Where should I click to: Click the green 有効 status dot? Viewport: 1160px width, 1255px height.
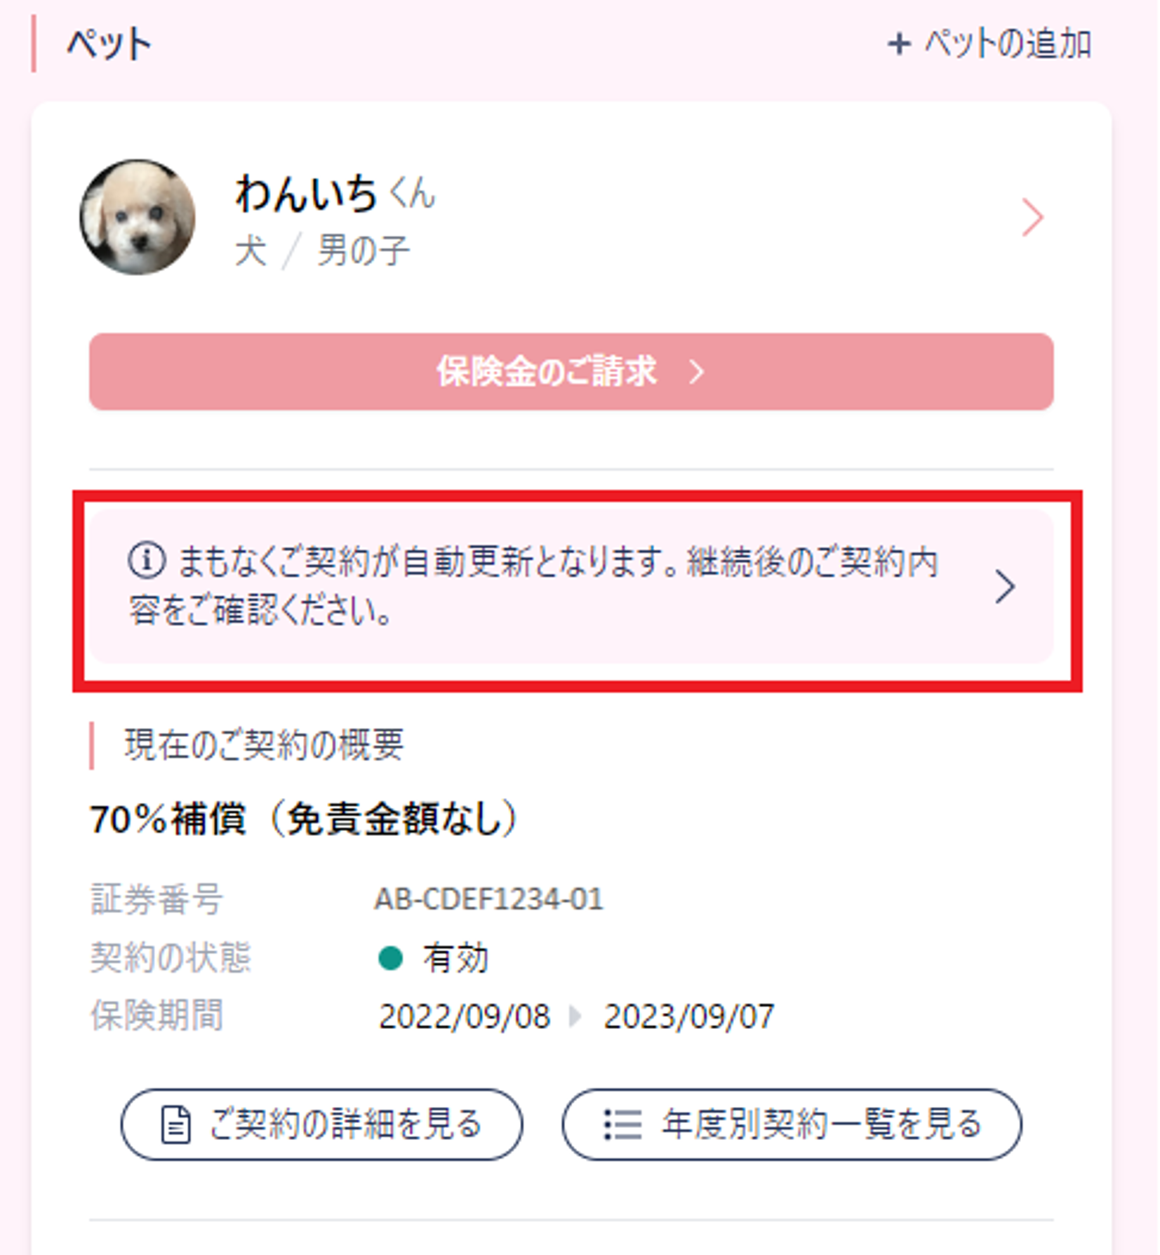[390, 958]
